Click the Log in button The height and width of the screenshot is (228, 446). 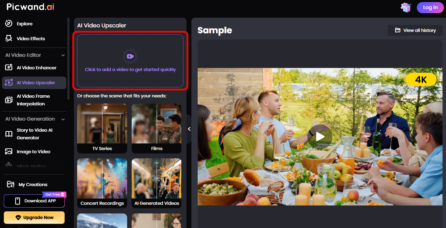click(x=430, y=7)
